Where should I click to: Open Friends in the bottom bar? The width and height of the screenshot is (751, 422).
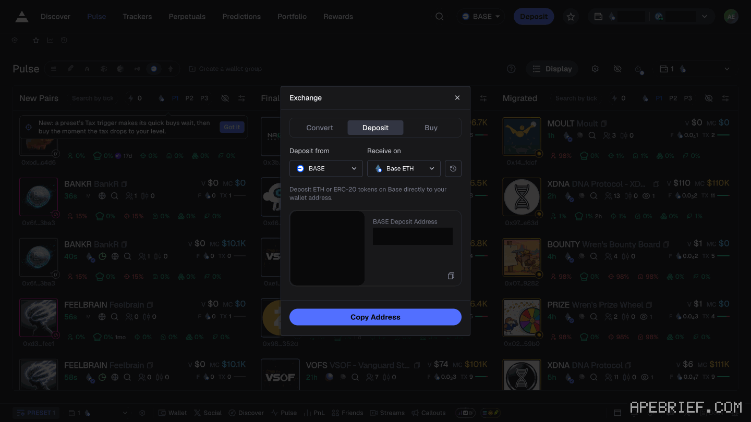coord(347,413)
